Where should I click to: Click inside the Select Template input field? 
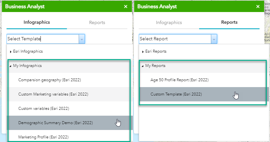coord(43,39)
